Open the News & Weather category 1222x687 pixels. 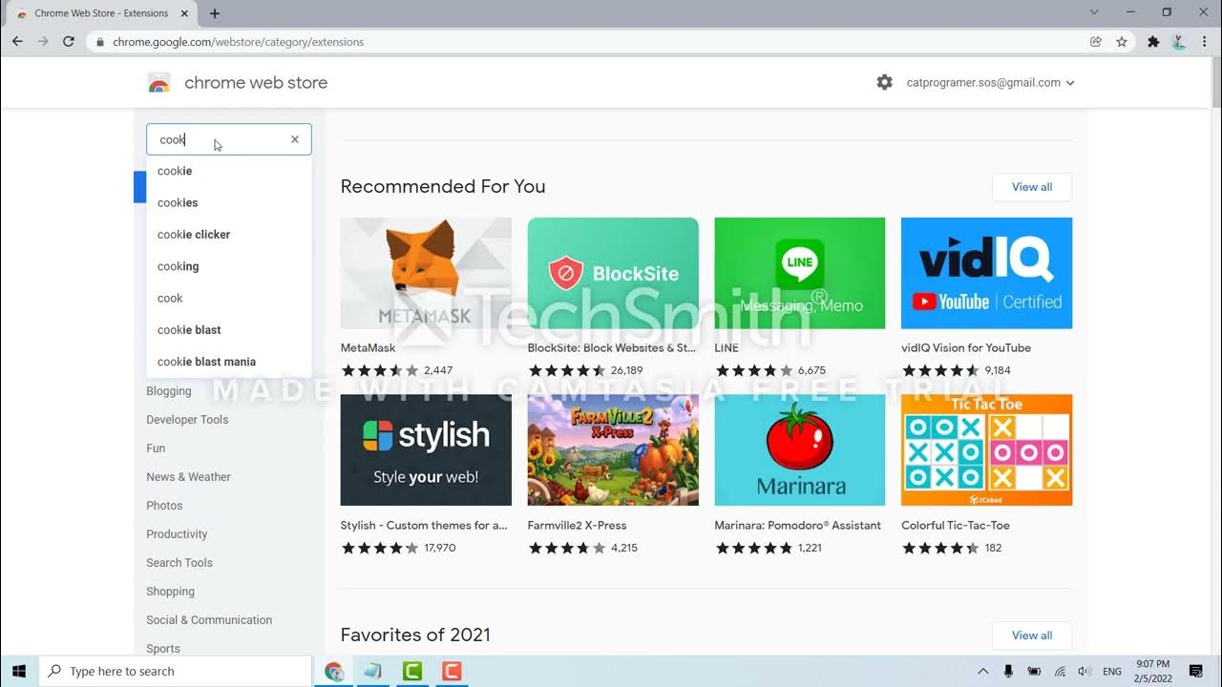coord(188,477)
